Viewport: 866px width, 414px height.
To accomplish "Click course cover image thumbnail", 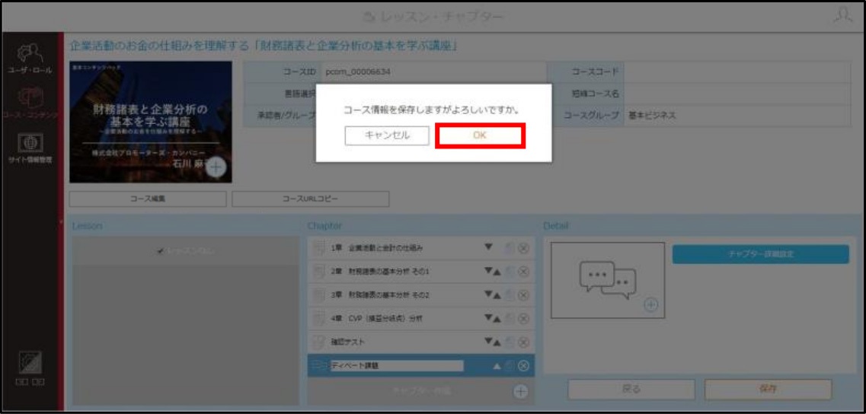I will tap(151, 122).
